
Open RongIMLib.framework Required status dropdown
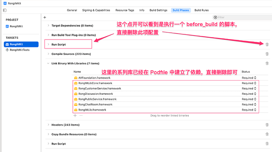pos(249,110)
